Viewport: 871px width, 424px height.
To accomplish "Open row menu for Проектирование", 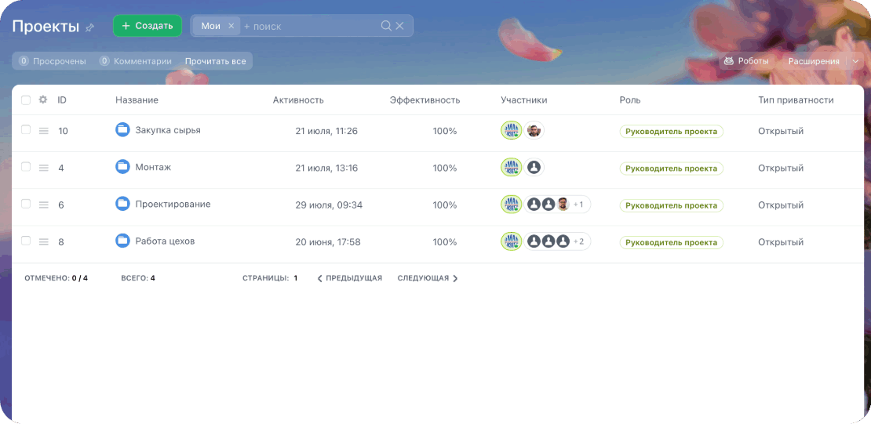I will 43,205.
